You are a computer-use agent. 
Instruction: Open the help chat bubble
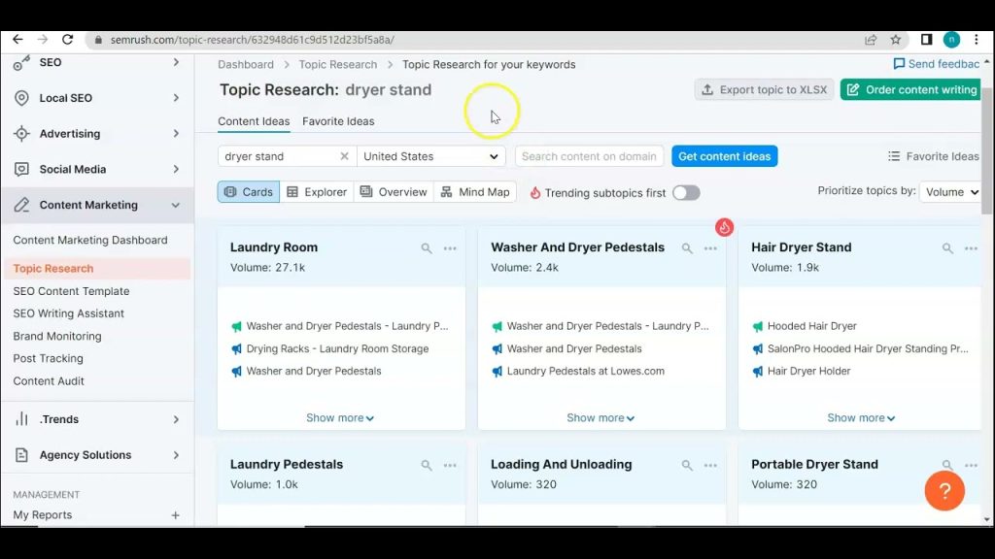pyautogui.click(x=944, y=491)
